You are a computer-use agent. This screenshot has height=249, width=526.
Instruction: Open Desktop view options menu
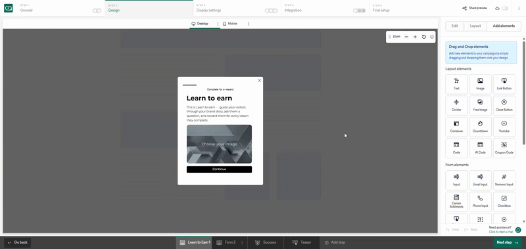click(218, 24)
